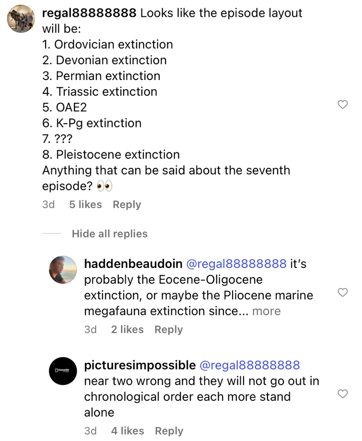Screen dimensions: 362x441
Task: Go to picturesimpossible's username
Action: pyautogui.click(x=140, y=365)
